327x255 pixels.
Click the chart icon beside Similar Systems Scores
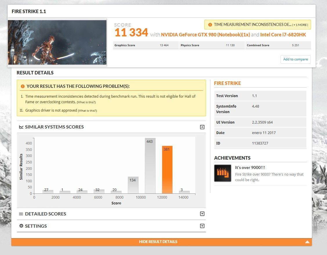(21, 127)
